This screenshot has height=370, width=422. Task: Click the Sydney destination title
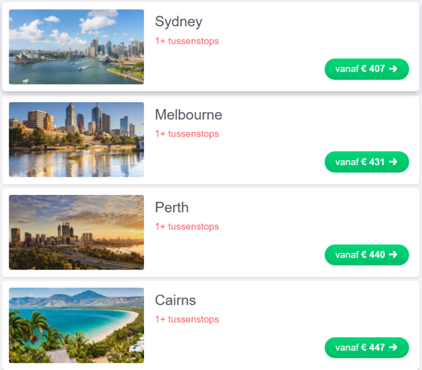179,21
